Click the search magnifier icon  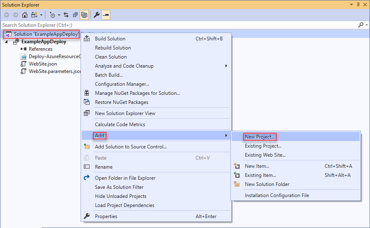(361, 25)
